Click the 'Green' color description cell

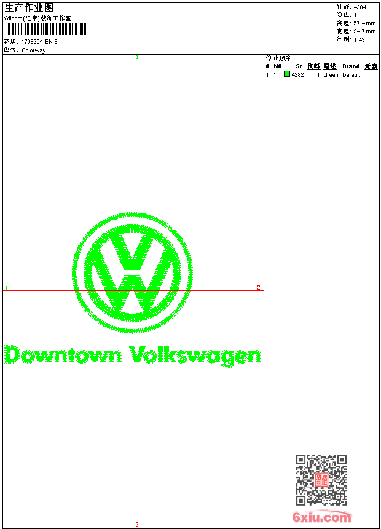(x=331, y=75)
